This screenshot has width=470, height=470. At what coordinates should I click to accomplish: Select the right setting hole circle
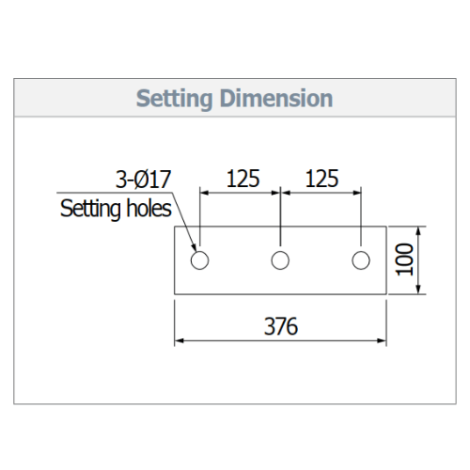coord(361,260)
